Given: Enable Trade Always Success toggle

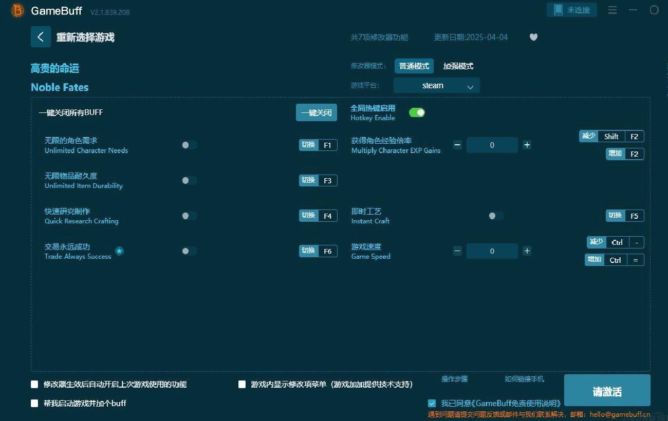Looking at the screenshot, I should pos(189,251).
